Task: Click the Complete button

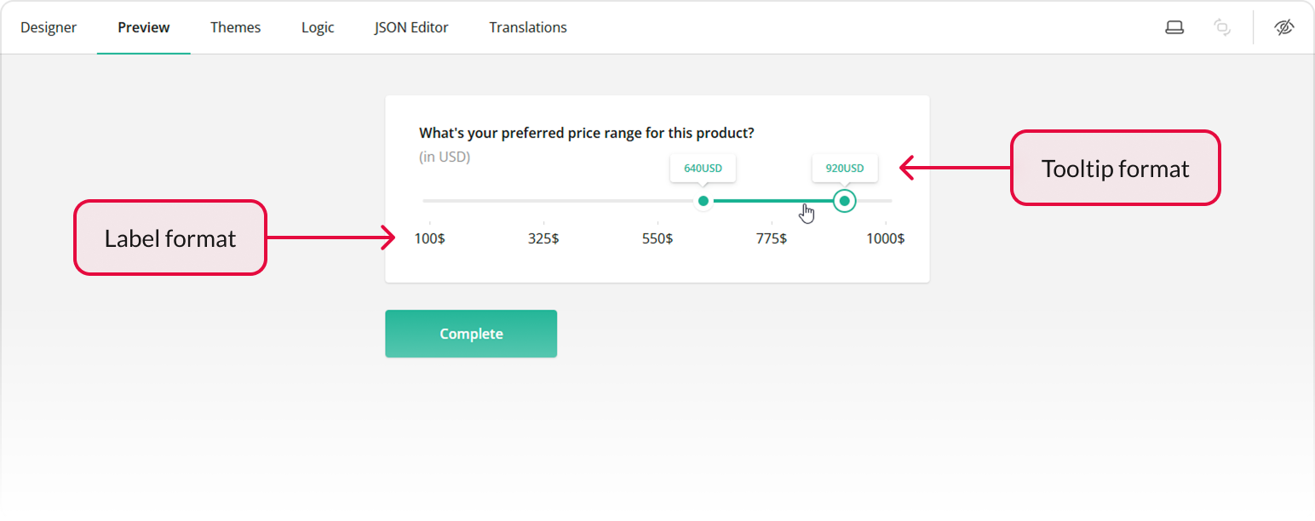Action: click(x=470, y=333)
